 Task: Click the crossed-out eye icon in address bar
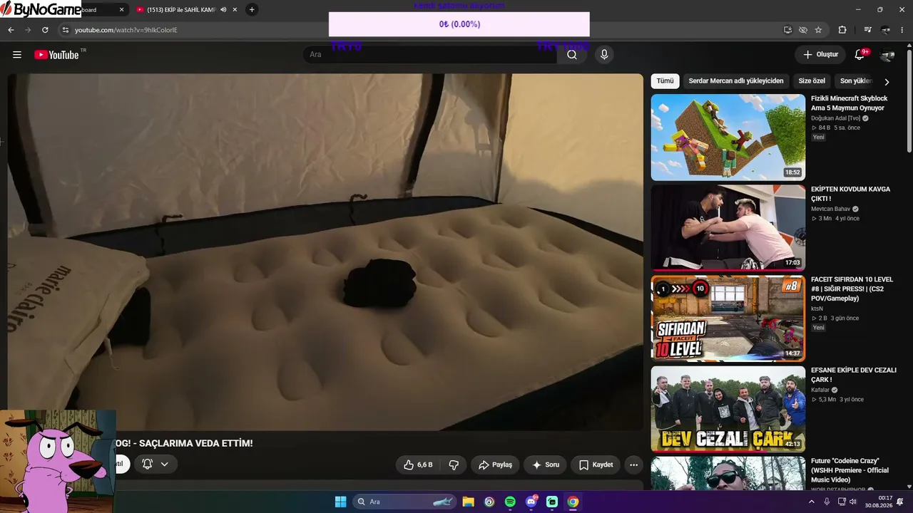803,30
